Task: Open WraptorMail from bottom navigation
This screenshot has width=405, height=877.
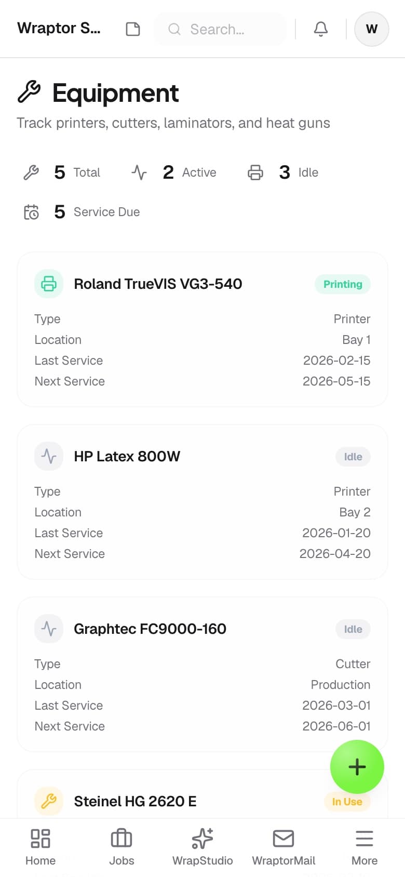Action: coord(283,847)
